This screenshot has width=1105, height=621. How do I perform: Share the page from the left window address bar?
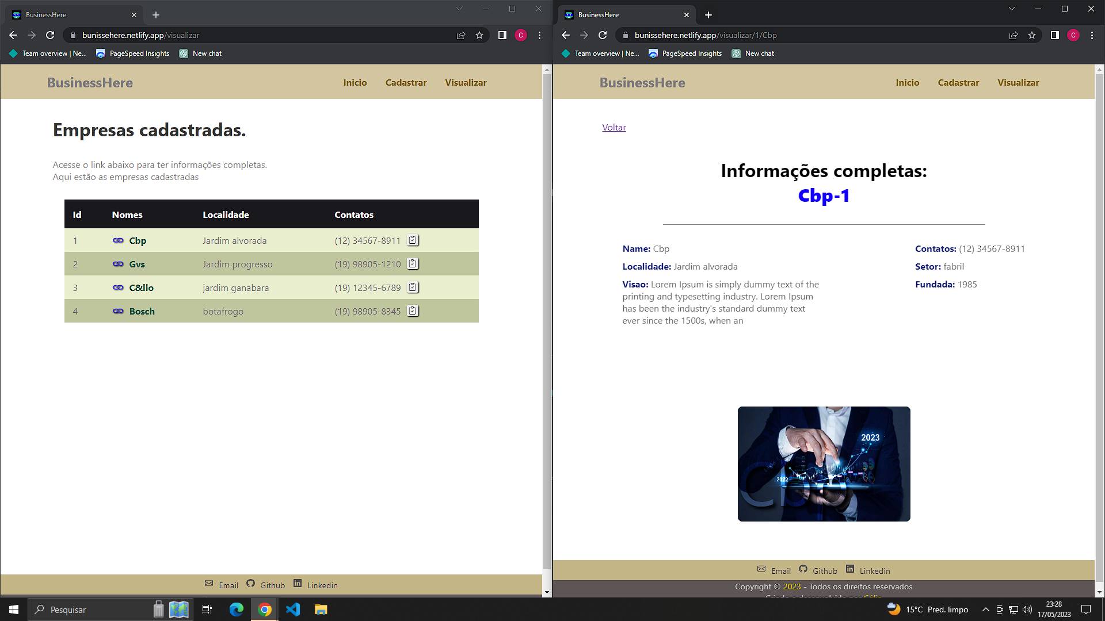click(x=461, y=35)
